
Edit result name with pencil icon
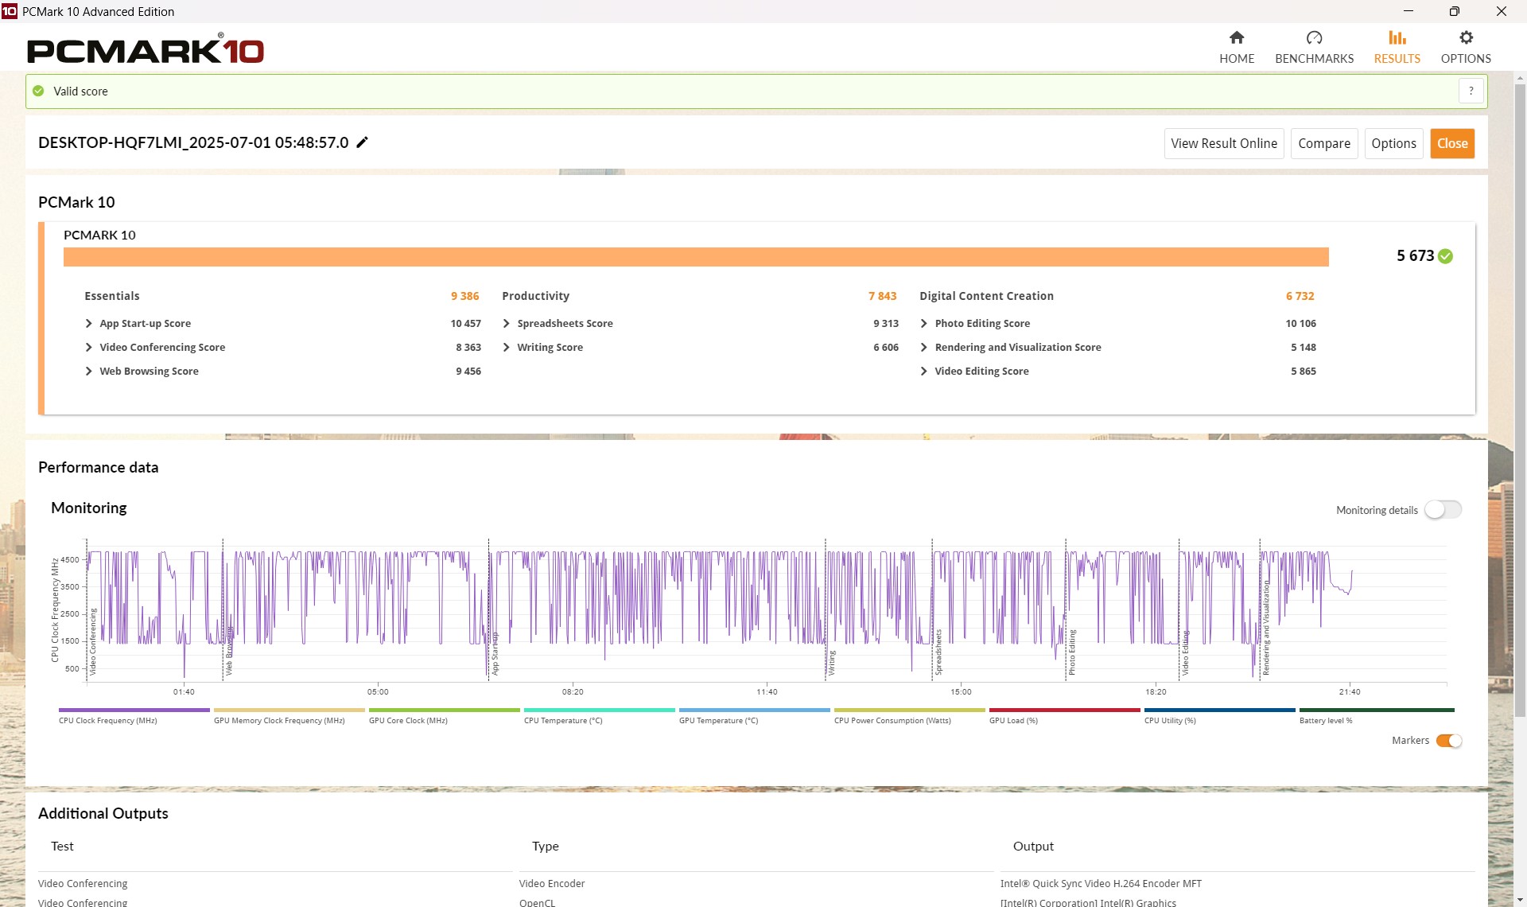[x=362, y=142]
